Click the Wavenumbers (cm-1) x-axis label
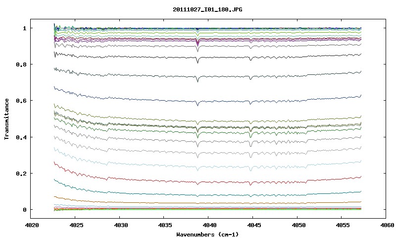The width and height of the screenshot is (396, 238). pyautogui.click(x=207, y=235)
